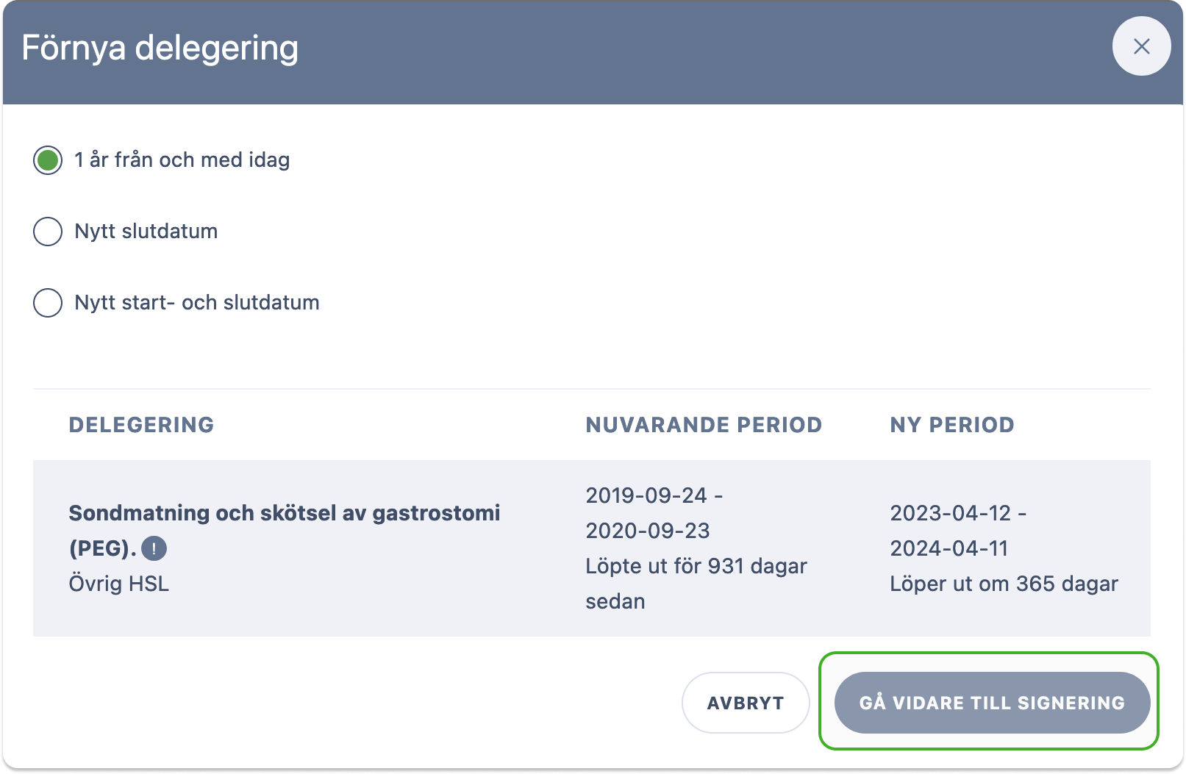Select '1 år från och med idag' radio button
The image size is (1186, 774).
tap(48, 160)
